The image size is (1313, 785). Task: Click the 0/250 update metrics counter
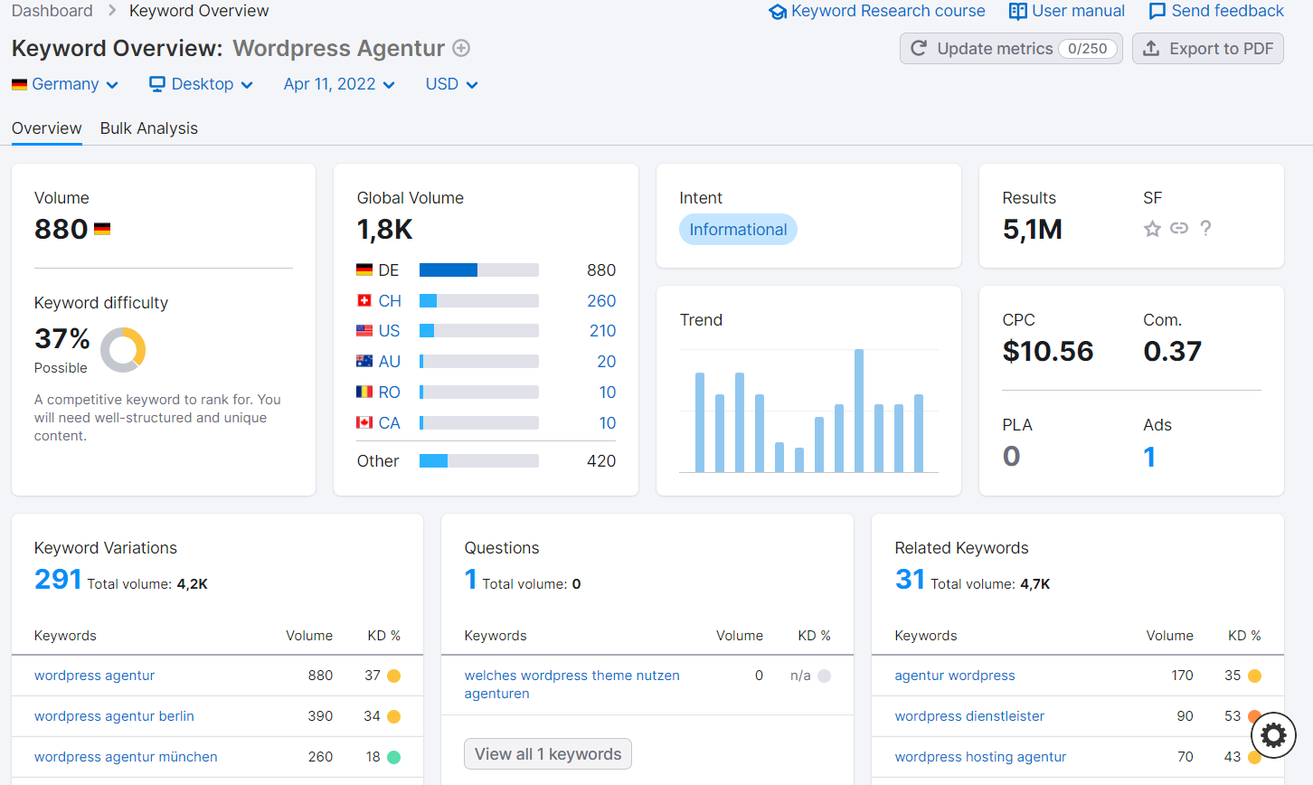pos(1087,49)
